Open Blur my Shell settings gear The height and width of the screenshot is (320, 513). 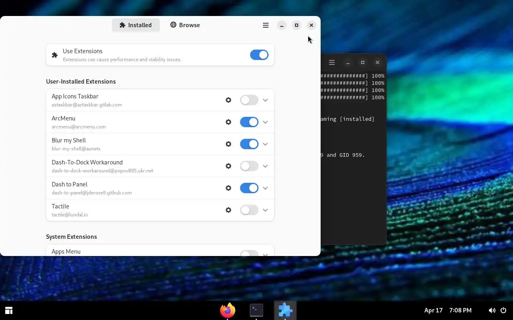228,144
